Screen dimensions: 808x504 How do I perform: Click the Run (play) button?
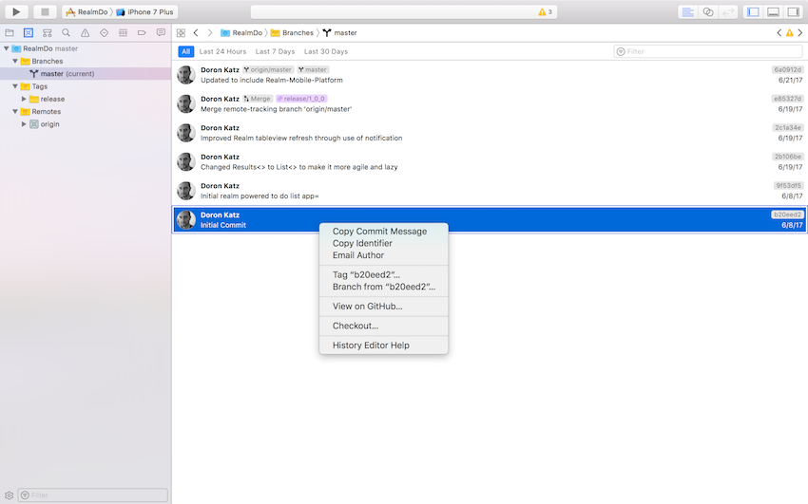(x=16, y=11)
